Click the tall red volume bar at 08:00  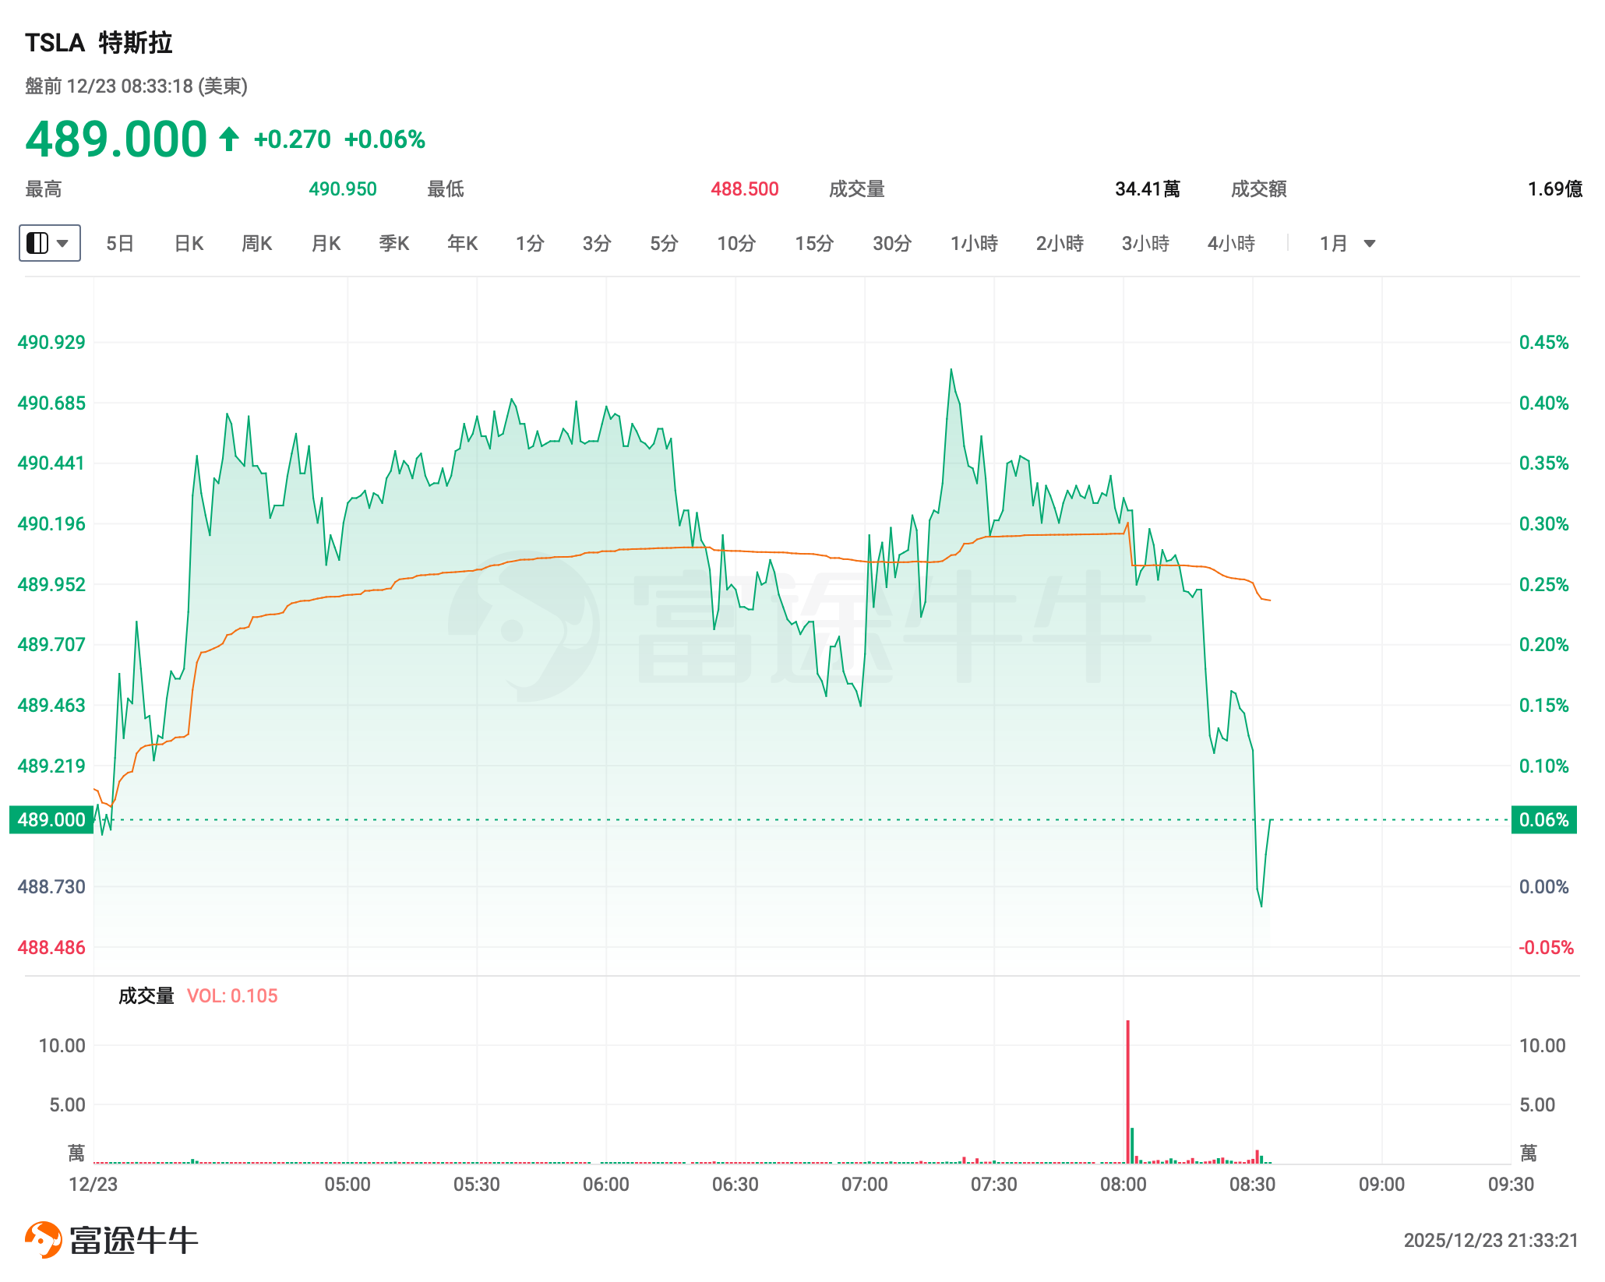pyautogui.click(x=1127, y=1090)
